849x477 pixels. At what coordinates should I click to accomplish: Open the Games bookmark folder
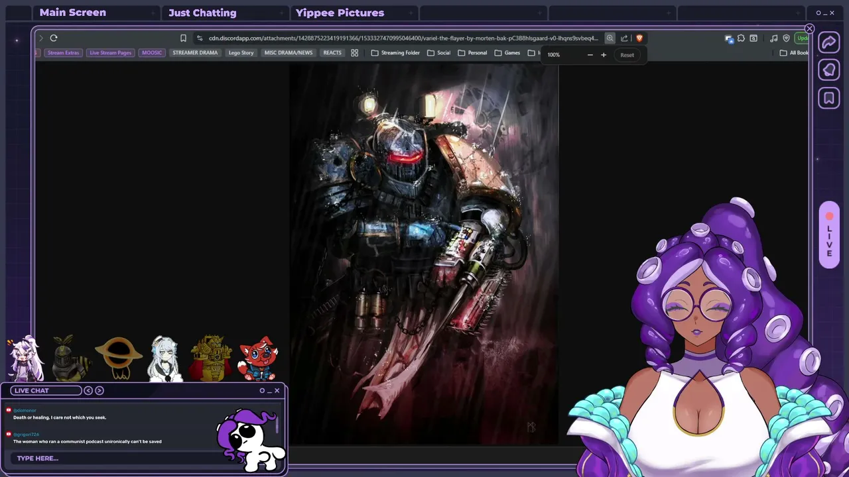click(x=507, y=53)
